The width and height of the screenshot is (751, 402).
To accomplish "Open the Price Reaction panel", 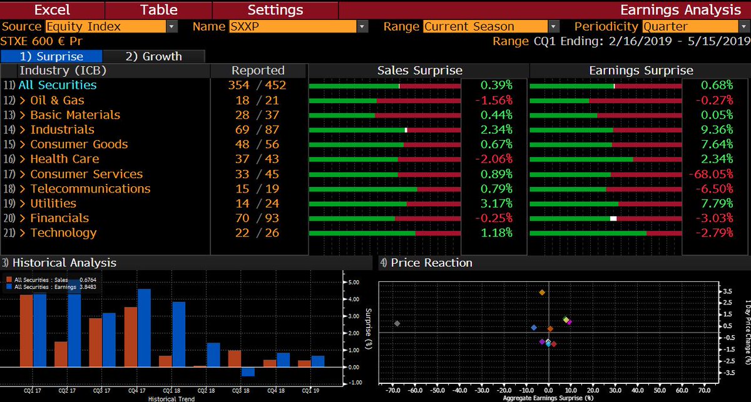I will point(431,263).
